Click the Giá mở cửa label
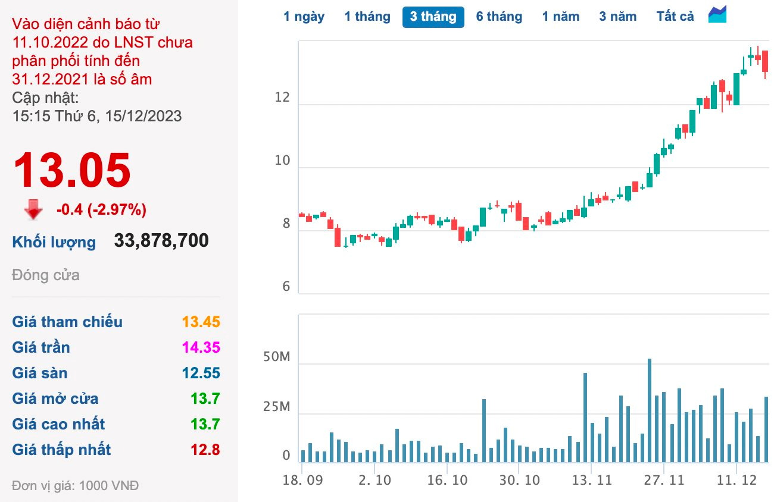774x502 pixels. (55, 399)
